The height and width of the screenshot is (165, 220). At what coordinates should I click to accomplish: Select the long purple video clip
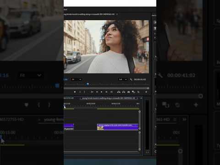(118, 127)
